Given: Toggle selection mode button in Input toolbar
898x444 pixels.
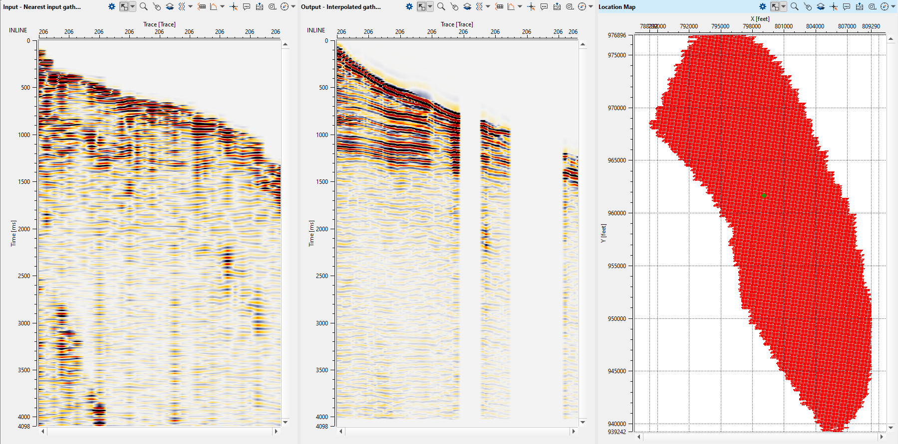Looking at the screenshot, I should 124,6.
